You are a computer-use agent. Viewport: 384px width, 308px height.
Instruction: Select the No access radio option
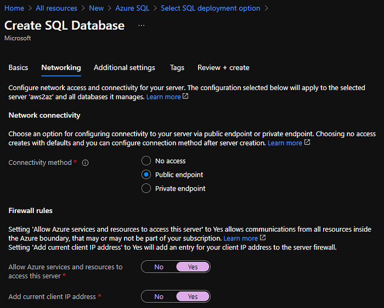(x=146, y=161)
